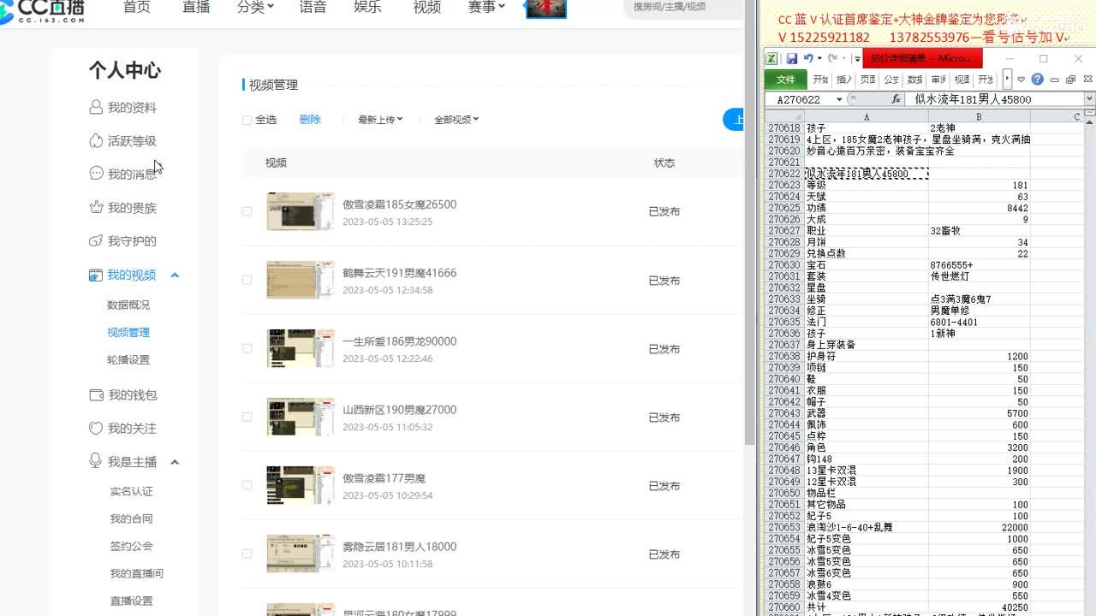Screen dimensions: 1096x616
Task: Collapse the 我的视频 section chevron
Action: coord(175,275)
